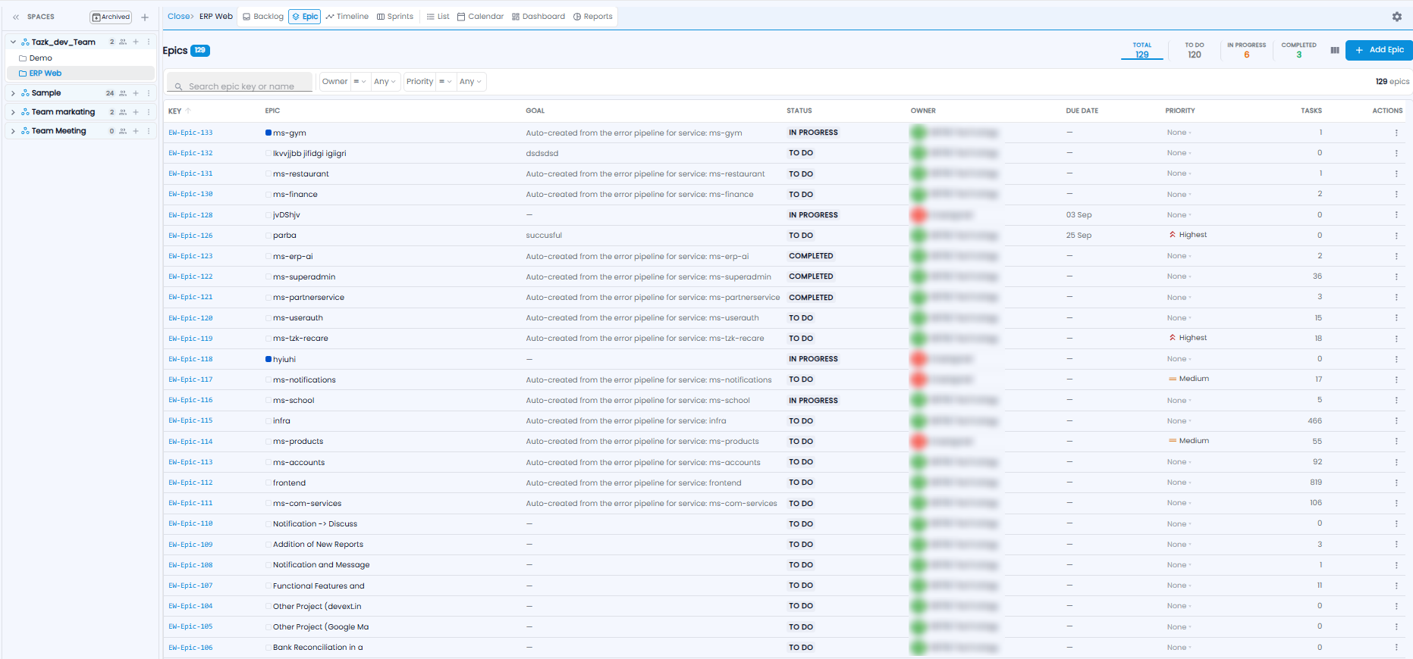Open the Priority operator dropdown
The height and width of the screenshot is (659, 1413).
pos(445,82)
